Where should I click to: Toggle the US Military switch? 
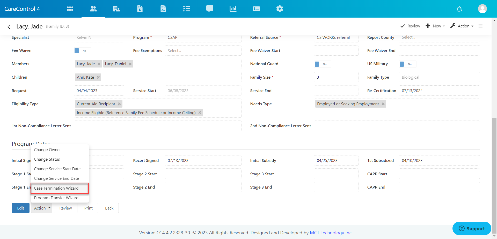(x=408, y=64)
